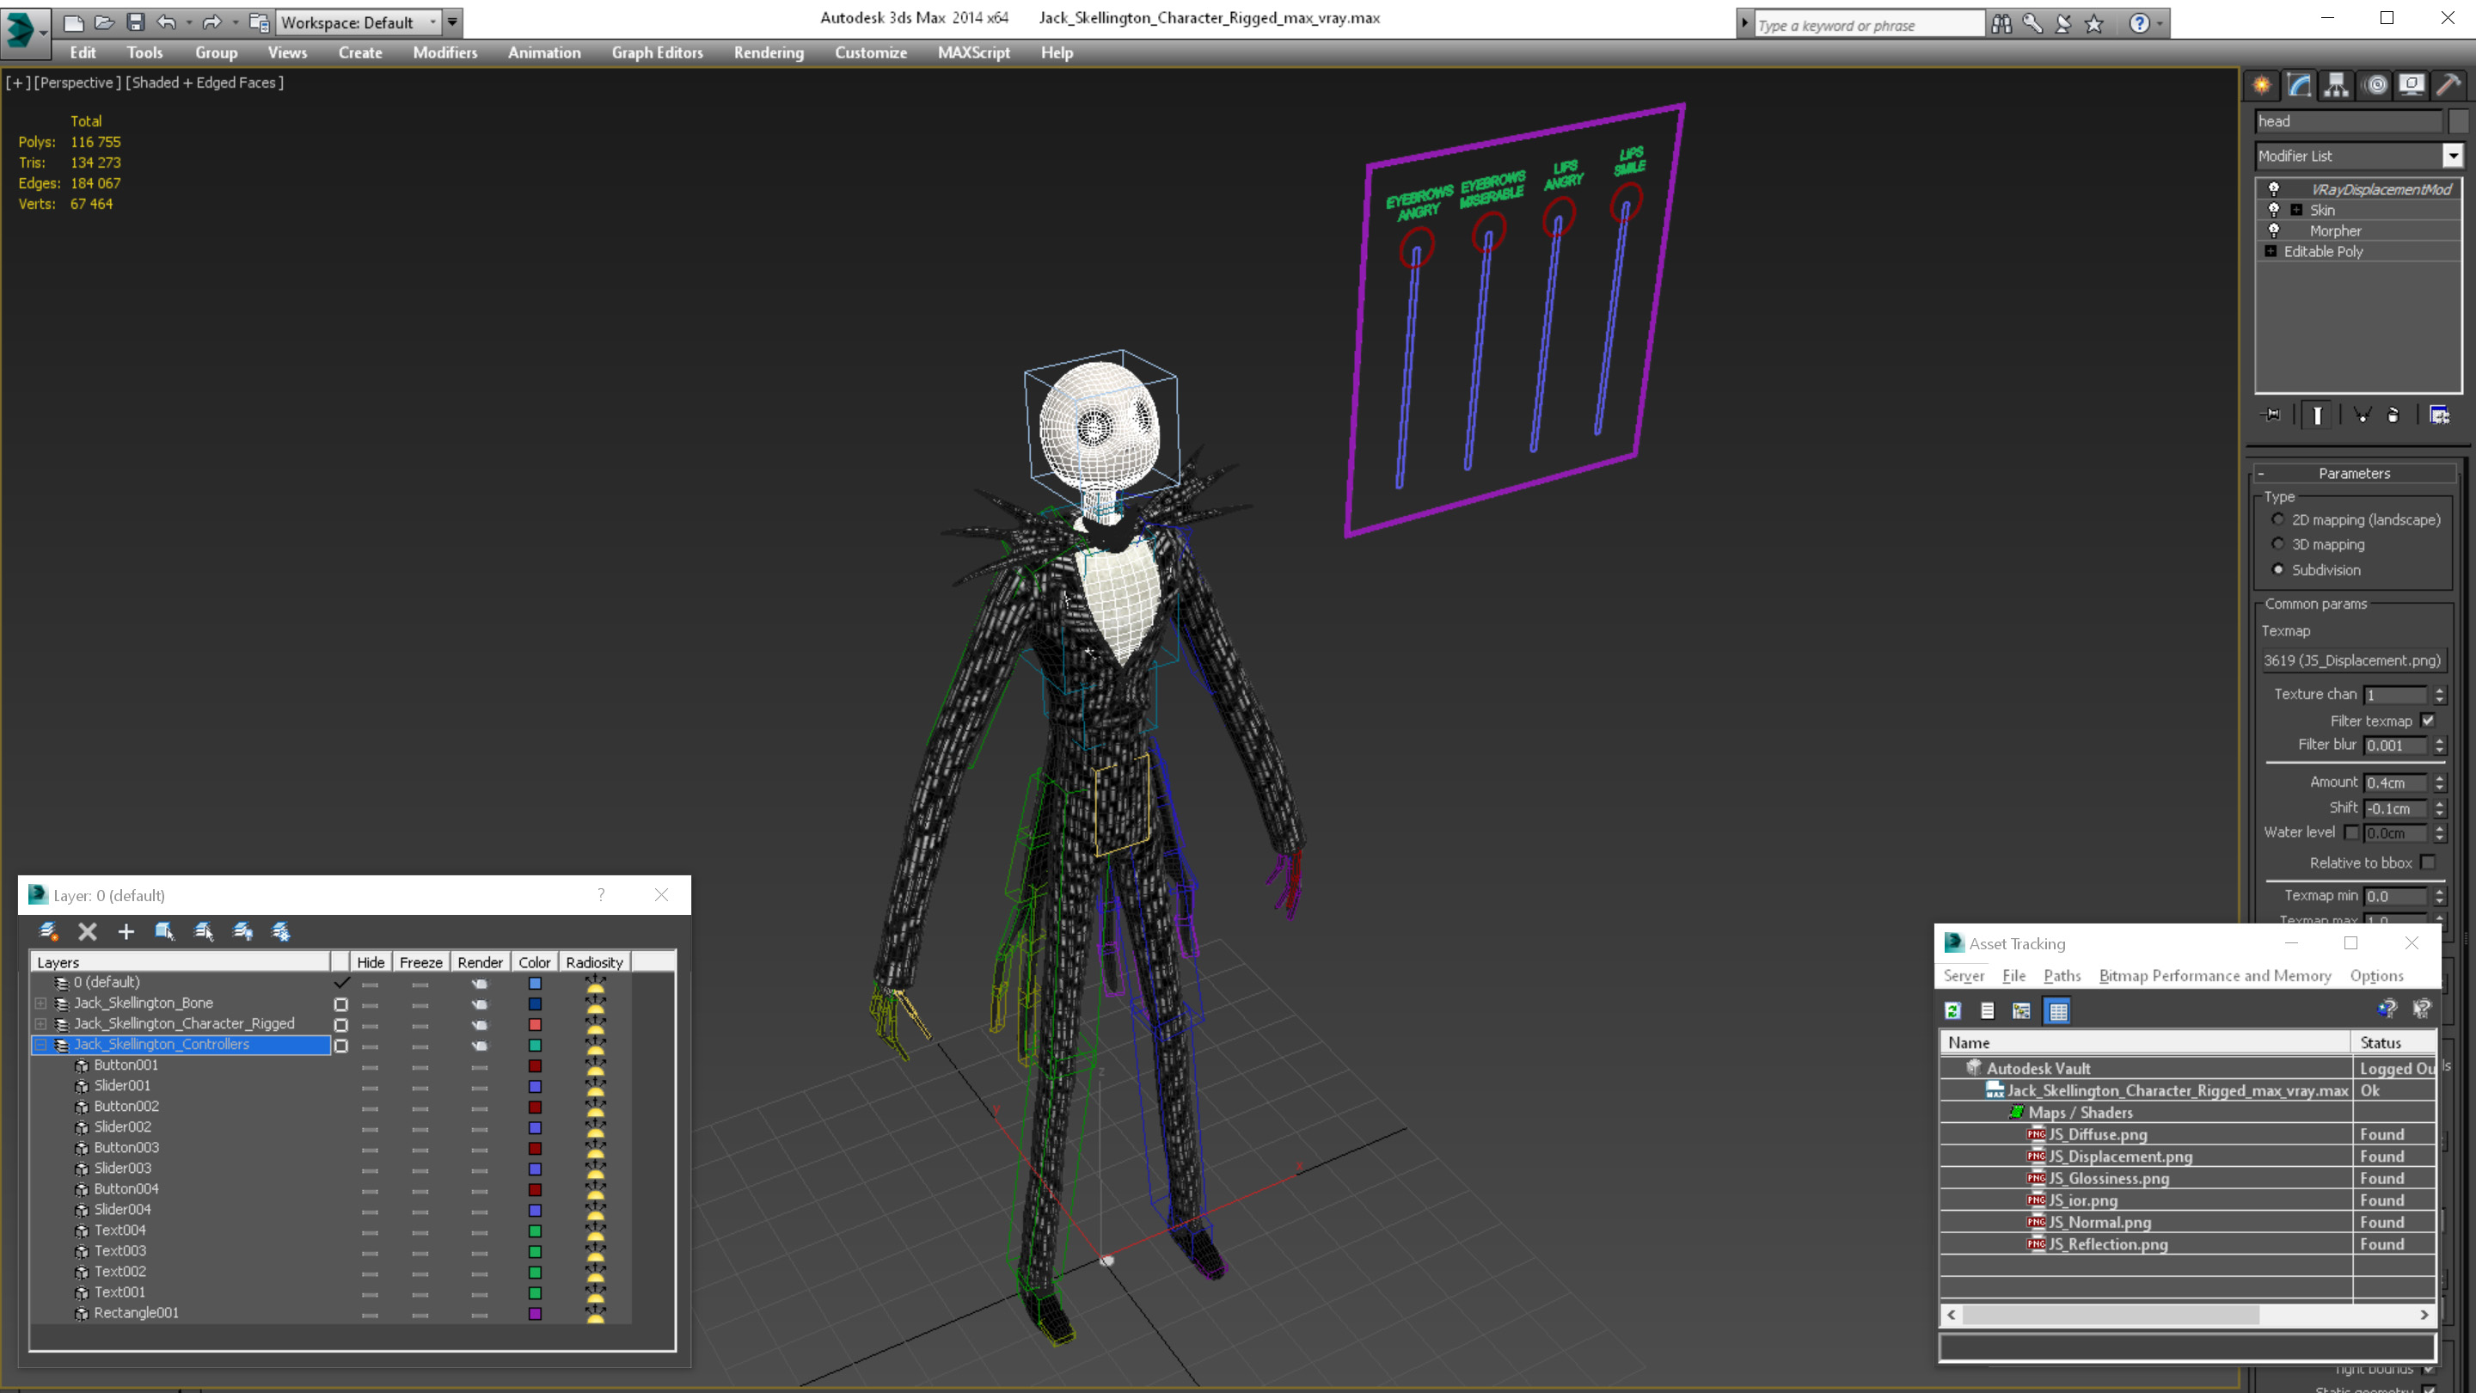Collapse the Parameters rollout

pyautogui.click(x=2354, y=473)
